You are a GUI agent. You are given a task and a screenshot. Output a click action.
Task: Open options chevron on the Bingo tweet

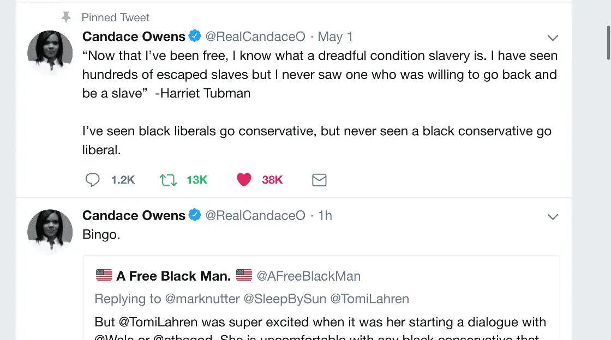553,216
